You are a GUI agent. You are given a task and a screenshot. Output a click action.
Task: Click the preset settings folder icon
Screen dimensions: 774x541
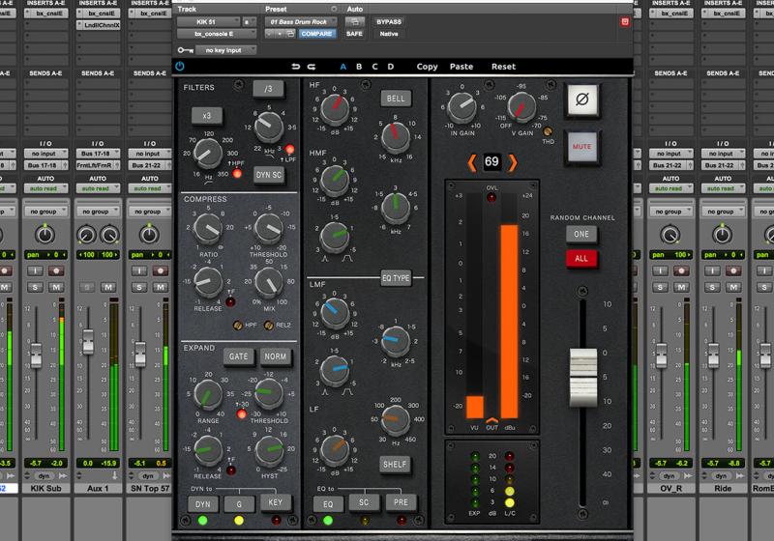[291, 34]
